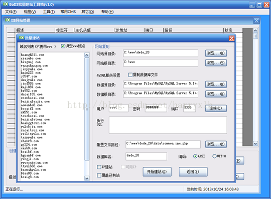Select the ANSI encoding radio button
This screenshot has width=271, height=199.
[195, 156]
